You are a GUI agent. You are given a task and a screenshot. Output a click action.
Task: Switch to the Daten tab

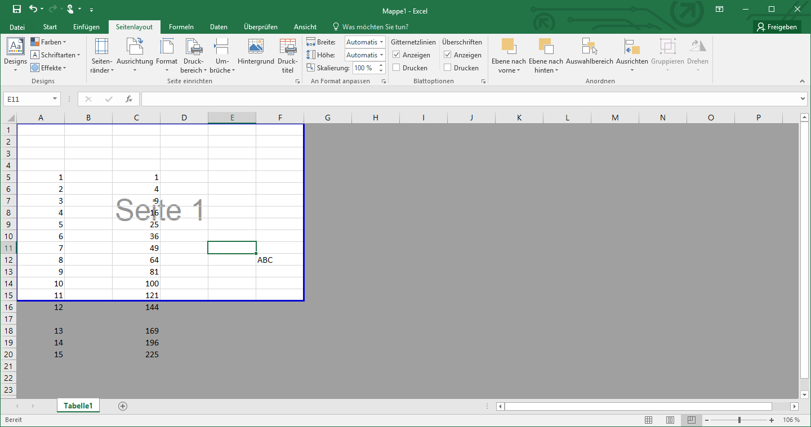(x=219, y=27)
